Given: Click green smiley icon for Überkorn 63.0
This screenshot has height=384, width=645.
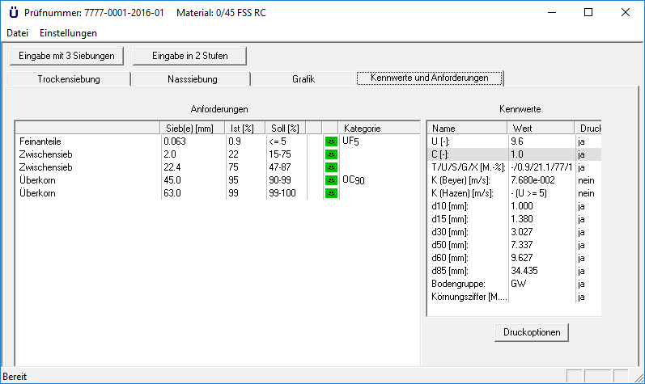Looking at the screenshot, I should pos(331,193).
